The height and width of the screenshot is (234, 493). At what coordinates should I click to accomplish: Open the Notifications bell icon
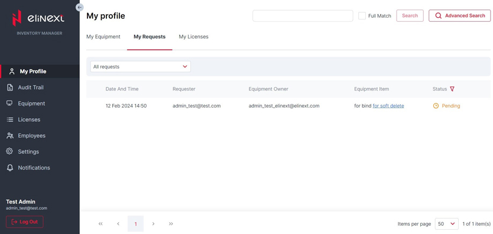click(x=10, y=168)
